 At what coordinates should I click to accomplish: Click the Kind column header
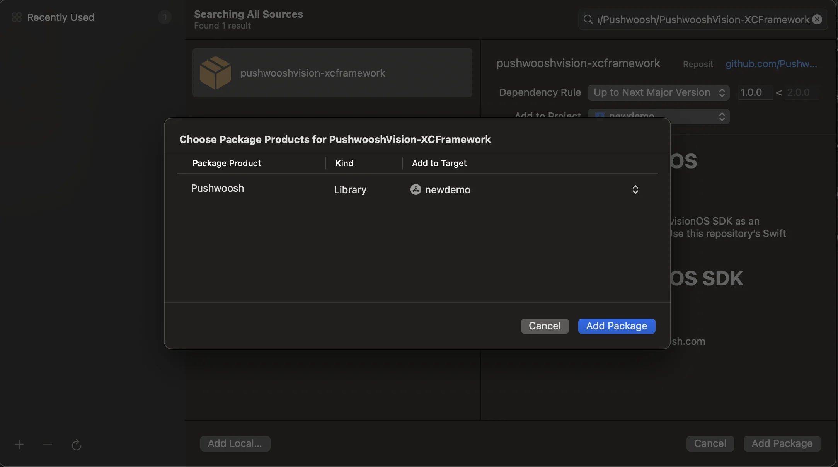[x=344, y=163]
